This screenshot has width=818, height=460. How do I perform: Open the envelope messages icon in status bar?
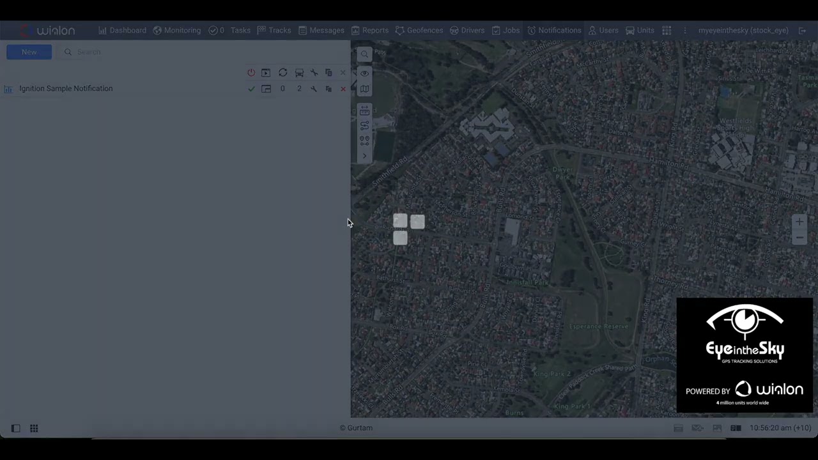pos(698,428)
